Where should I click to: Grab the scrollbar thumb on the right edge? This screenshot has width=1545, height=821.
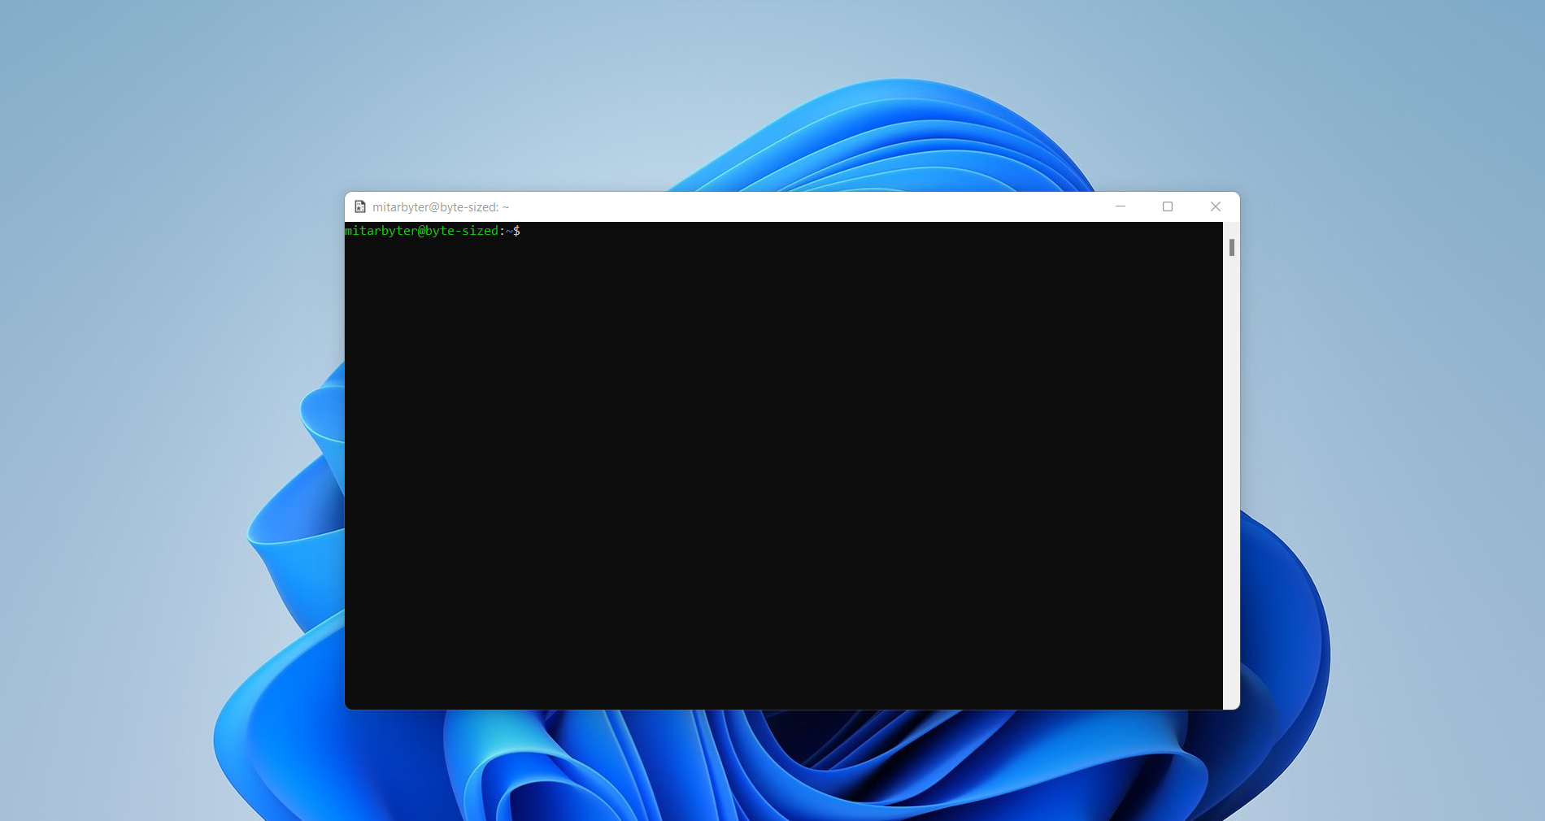click(x=1232, y=248)
